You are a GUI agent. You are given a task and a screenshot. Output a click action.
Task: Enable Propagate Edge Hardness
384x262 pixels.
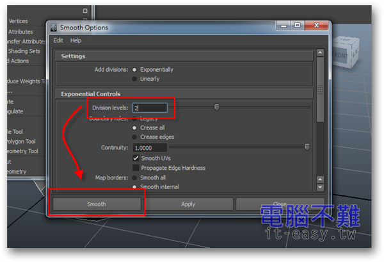[136, 168]
